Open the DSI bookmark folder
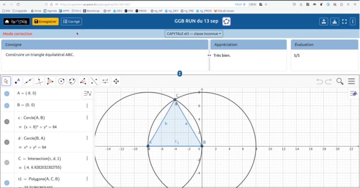 click(x=6, y=11)
